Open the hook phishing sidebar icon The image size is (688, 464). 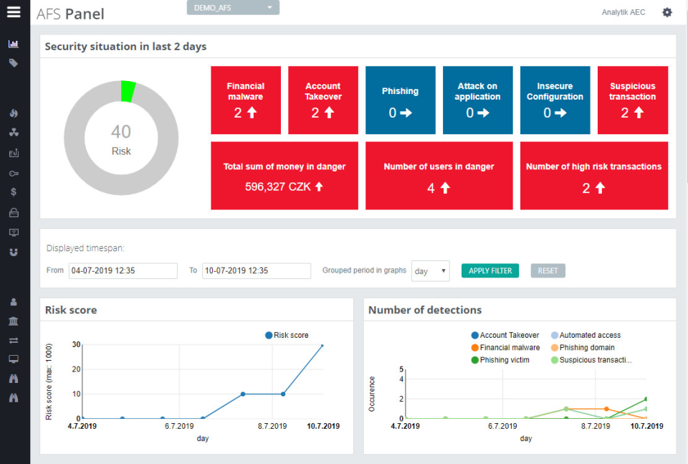[14, 153]
